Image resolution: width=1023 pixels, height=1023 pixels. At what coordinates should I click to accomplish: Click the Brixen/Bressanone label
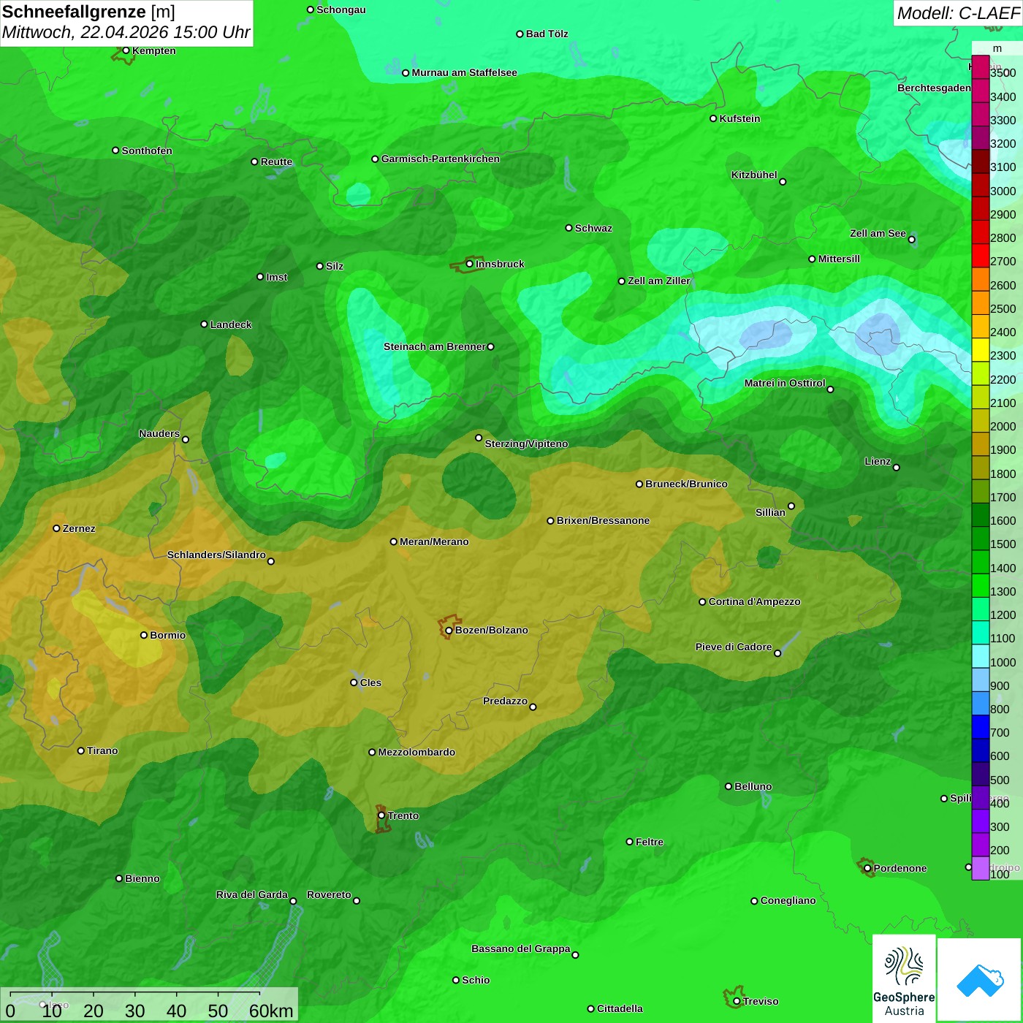(603, 520)
